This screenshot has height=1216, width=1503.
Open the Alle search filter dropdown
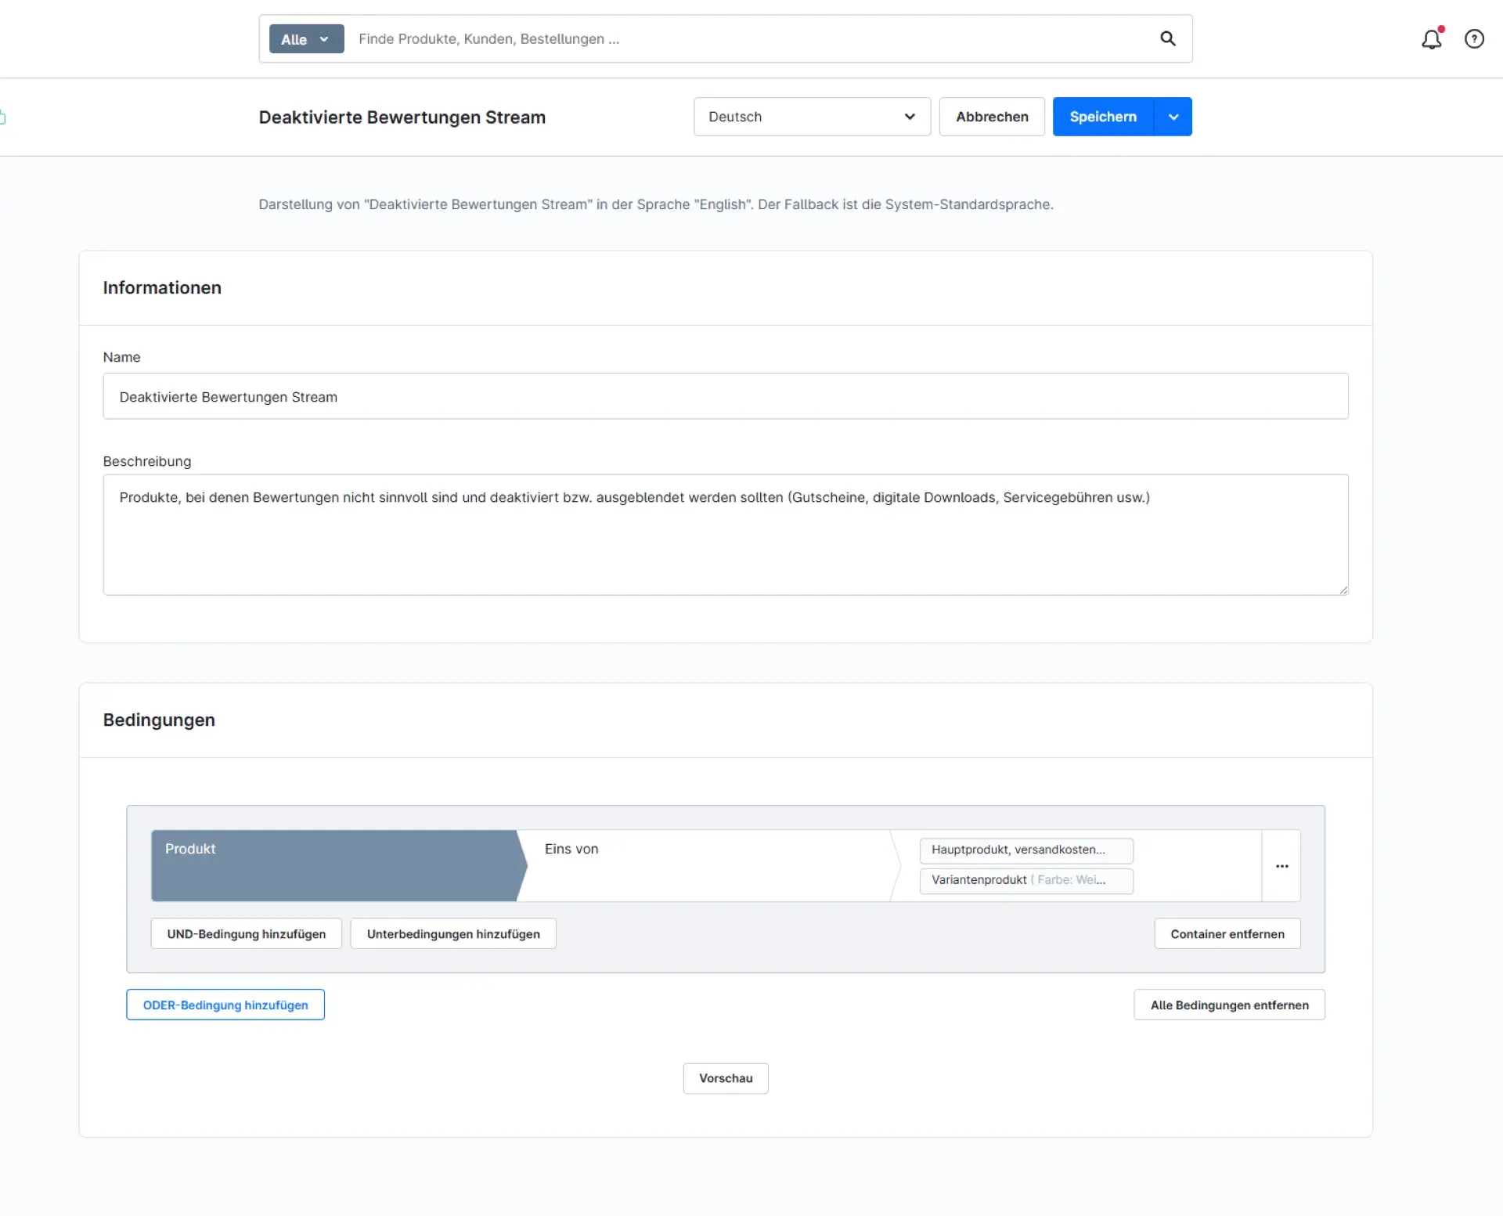click(x=306, y=39)
